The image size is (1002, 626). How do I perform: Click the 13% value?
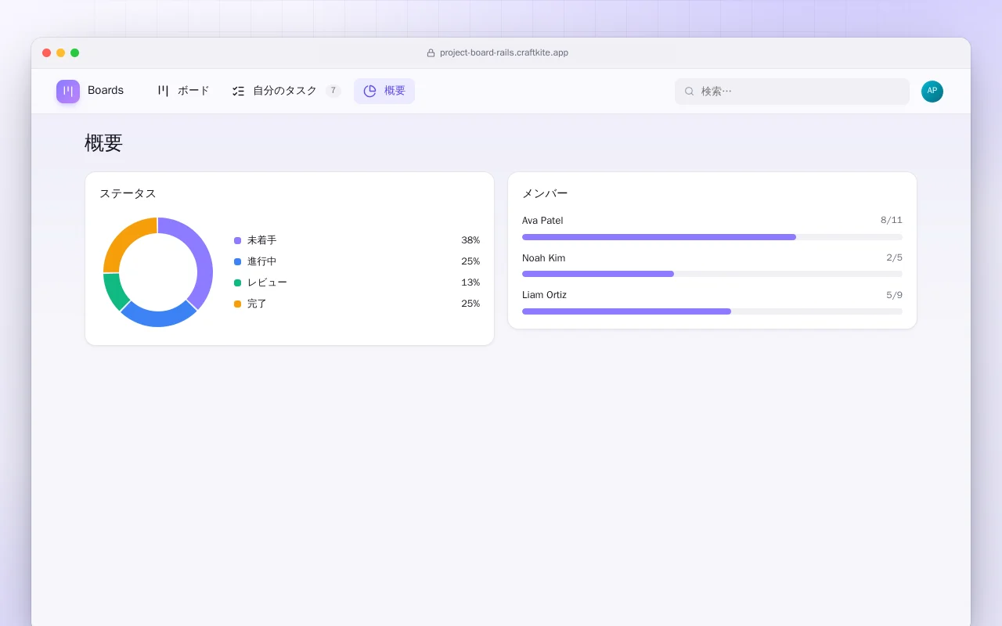pos(470,283)
